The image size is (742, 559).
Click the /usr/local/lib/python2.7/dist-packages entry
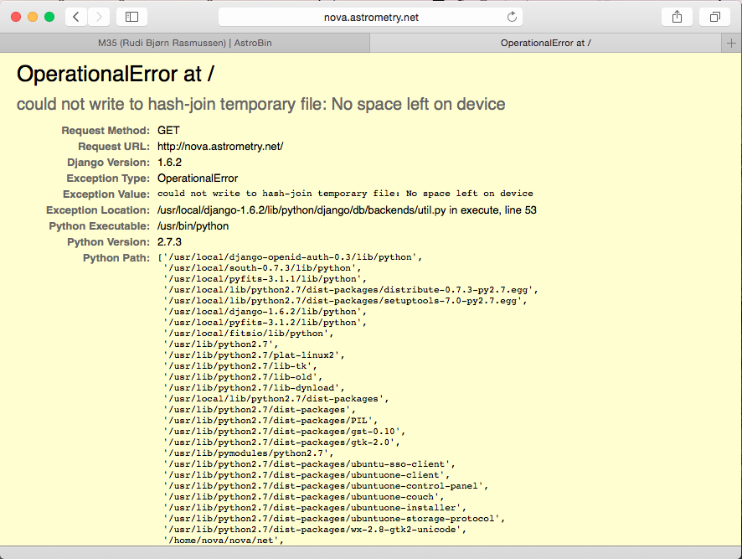[x=276, y=399]
